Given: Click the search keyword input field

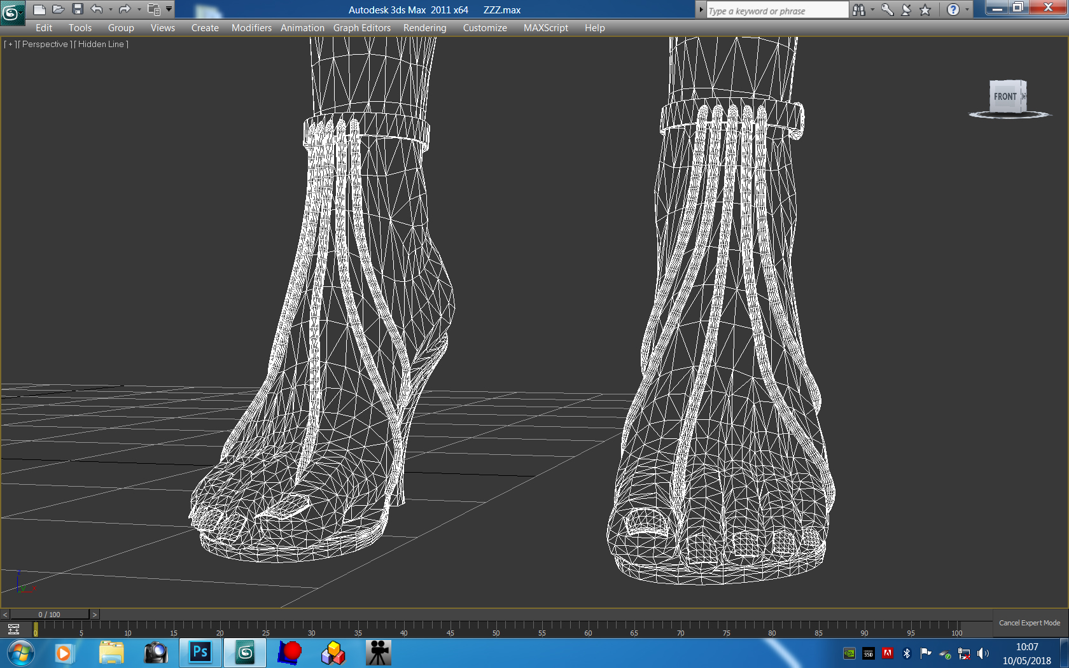Looking at the screenshot, I should [776, 11].
